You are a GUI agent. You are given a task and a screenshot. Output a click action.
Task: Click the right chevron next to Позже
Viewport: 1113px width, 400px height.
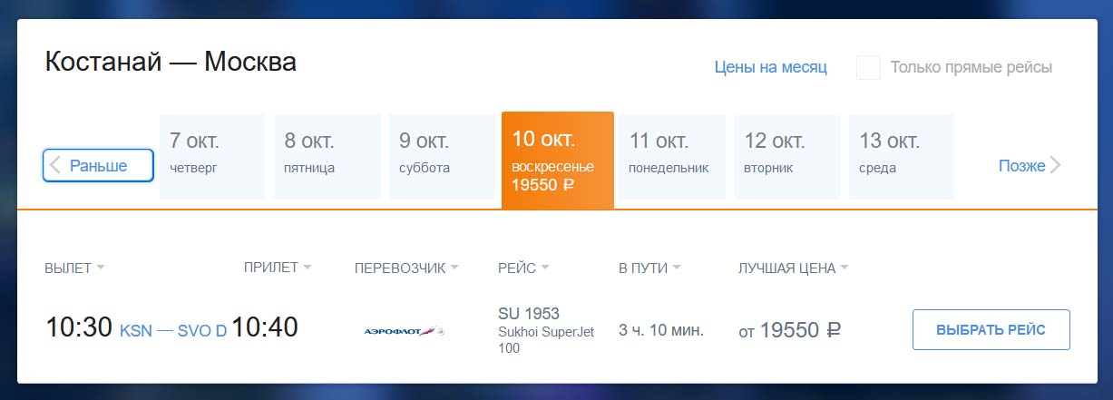[x=1055, y=165]
